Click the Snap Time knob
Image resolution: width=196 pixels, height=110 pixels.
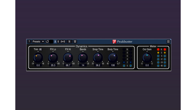98,57
